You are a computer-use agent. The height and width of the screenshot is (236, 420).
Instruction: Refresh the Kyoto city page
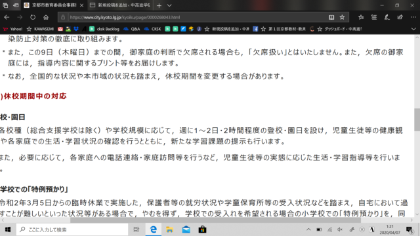pos(33,17)
